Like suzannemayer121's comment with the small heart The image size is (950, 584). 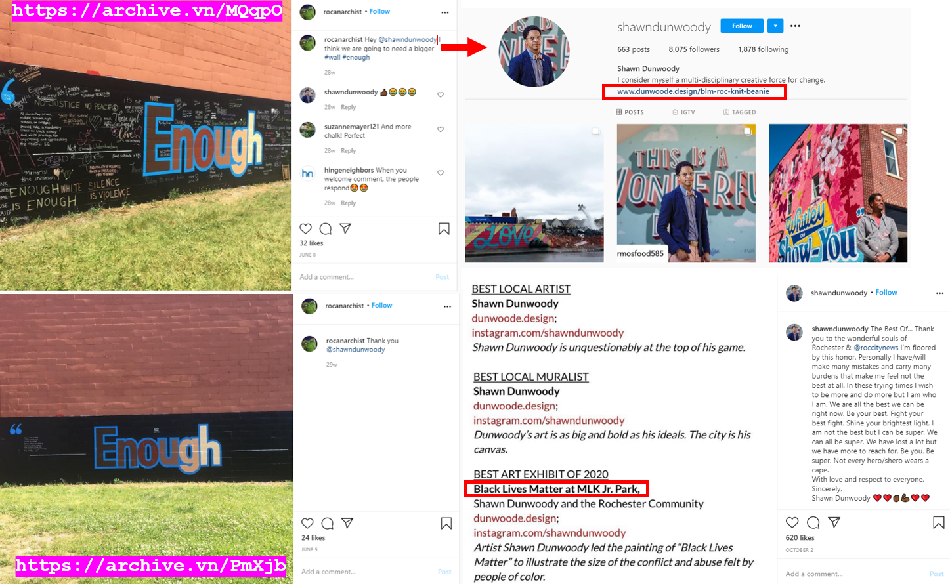tap(441, 129)
